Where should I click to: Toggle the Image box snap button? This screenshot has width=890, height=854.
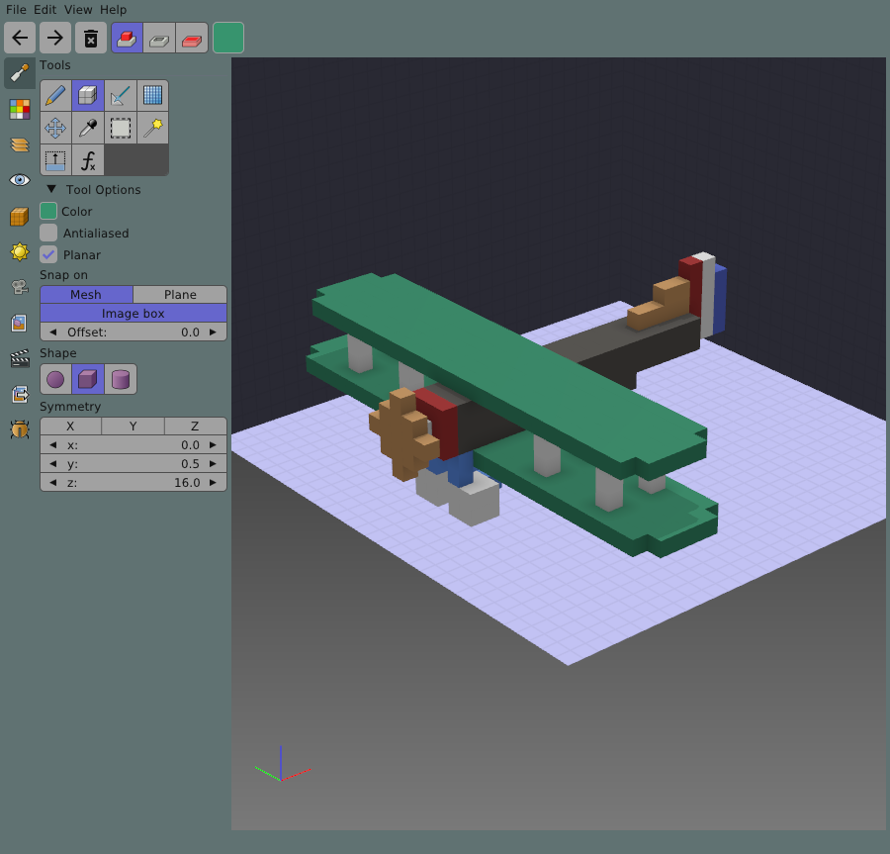pyautogui.click(x=133, y=314)
